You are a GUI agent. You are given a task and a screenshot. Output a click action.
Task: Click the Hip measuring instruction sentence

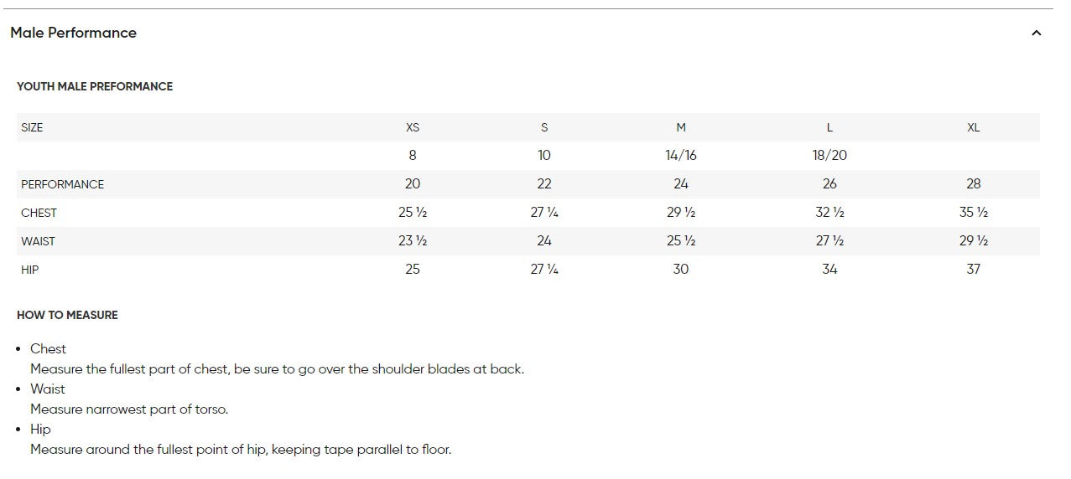(241, 450)
